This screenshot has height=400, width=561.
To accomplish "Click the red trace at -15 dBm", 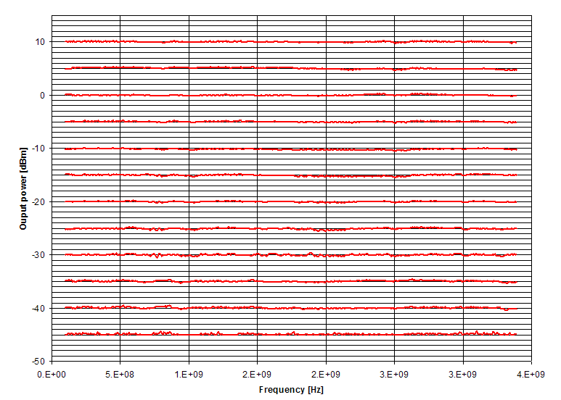I will pyautogui.click(x=290, y=175).
